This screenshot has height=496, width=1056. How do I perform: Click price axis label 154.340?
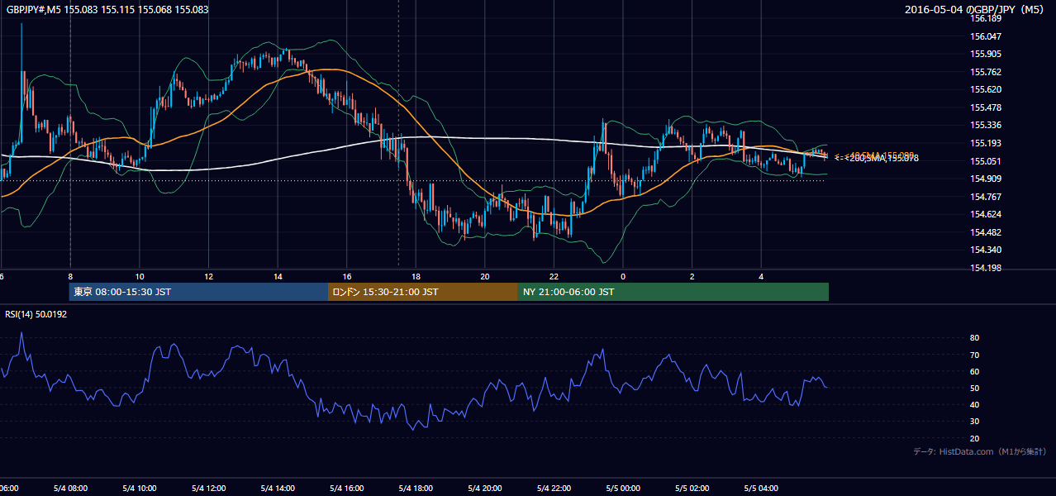[987, 250]
